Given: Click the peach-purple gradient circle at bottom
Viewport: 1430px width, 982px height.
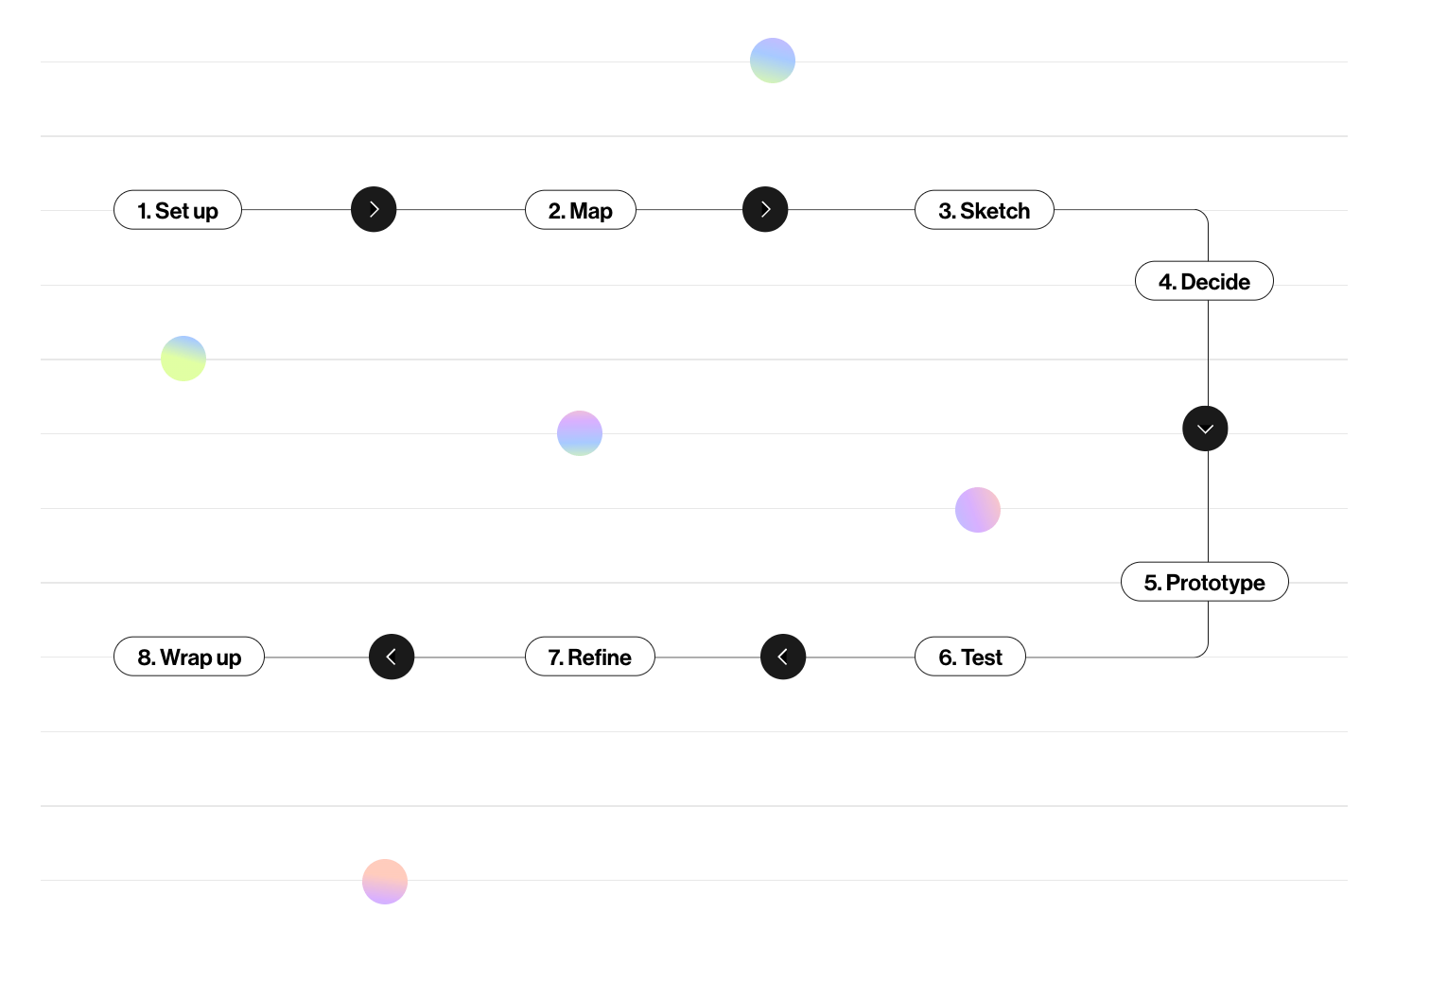Looking at the screenshot, I should pyautogui.click(x=385, y=882).
